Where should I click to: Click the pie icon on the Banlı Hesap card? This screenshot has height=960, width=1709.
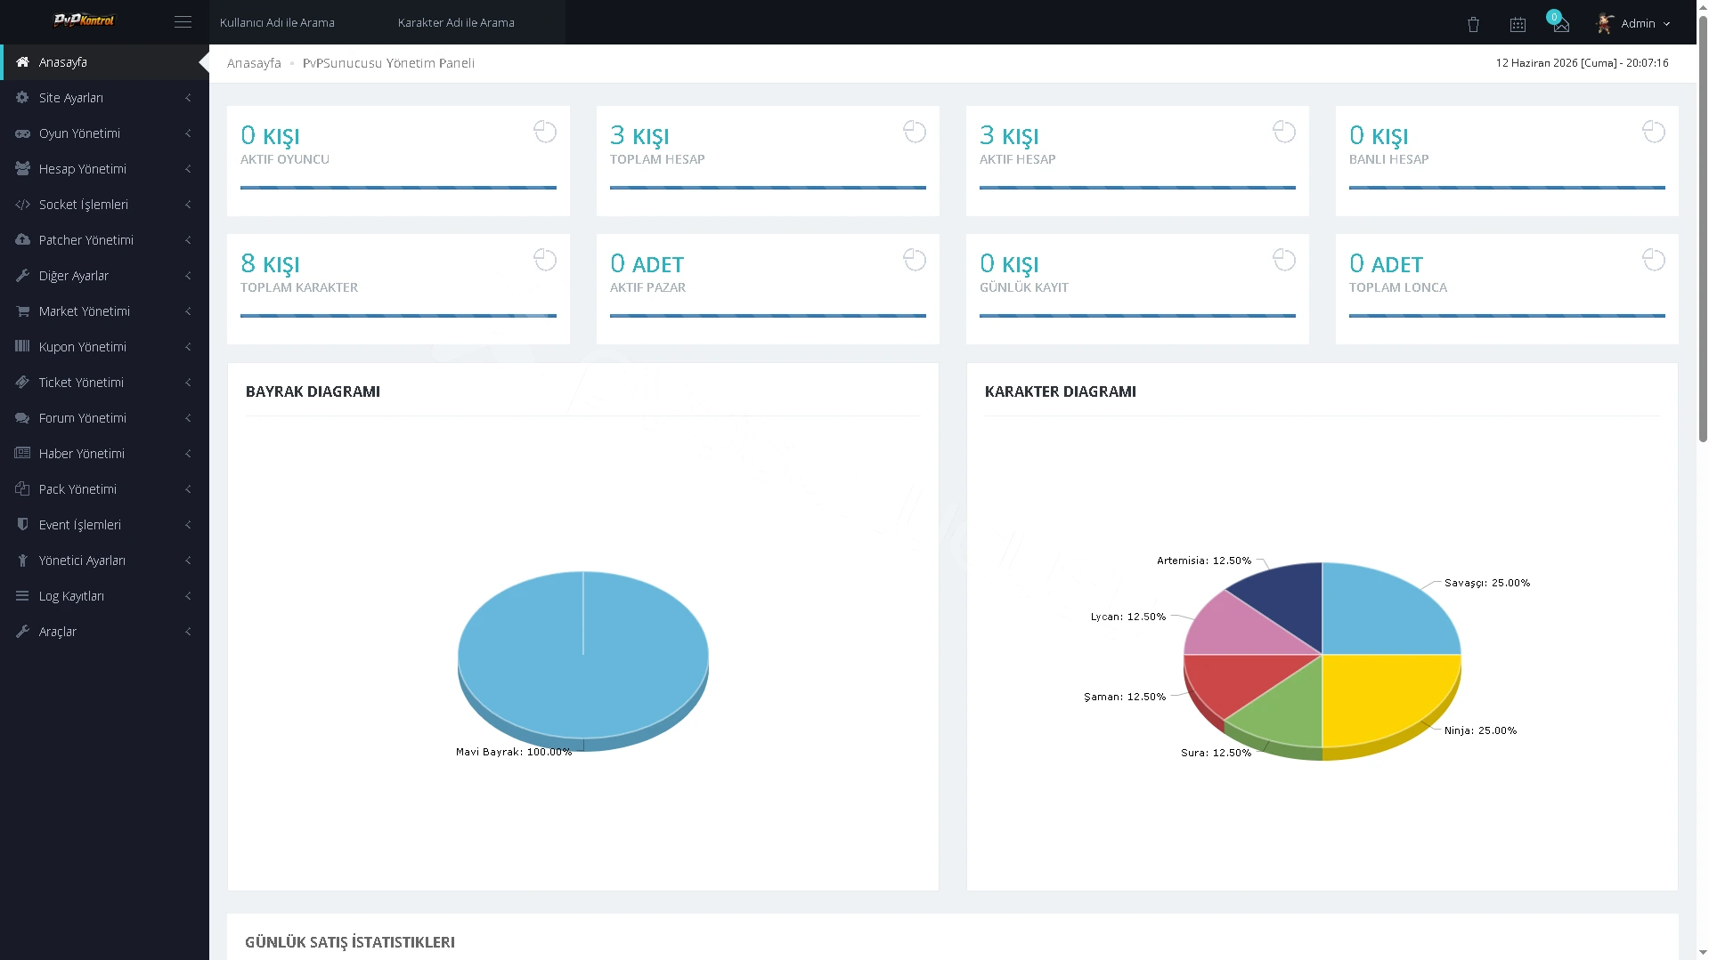point(1654,132)
